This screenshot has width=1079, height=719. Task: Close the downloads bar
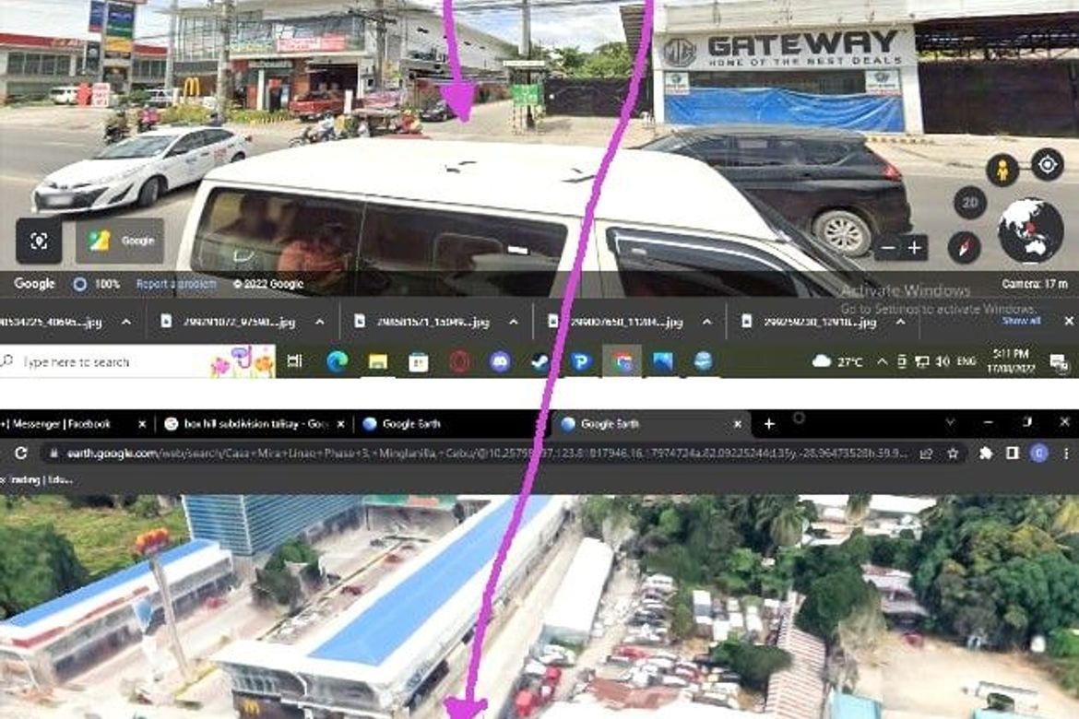[x=1069, y=321]
